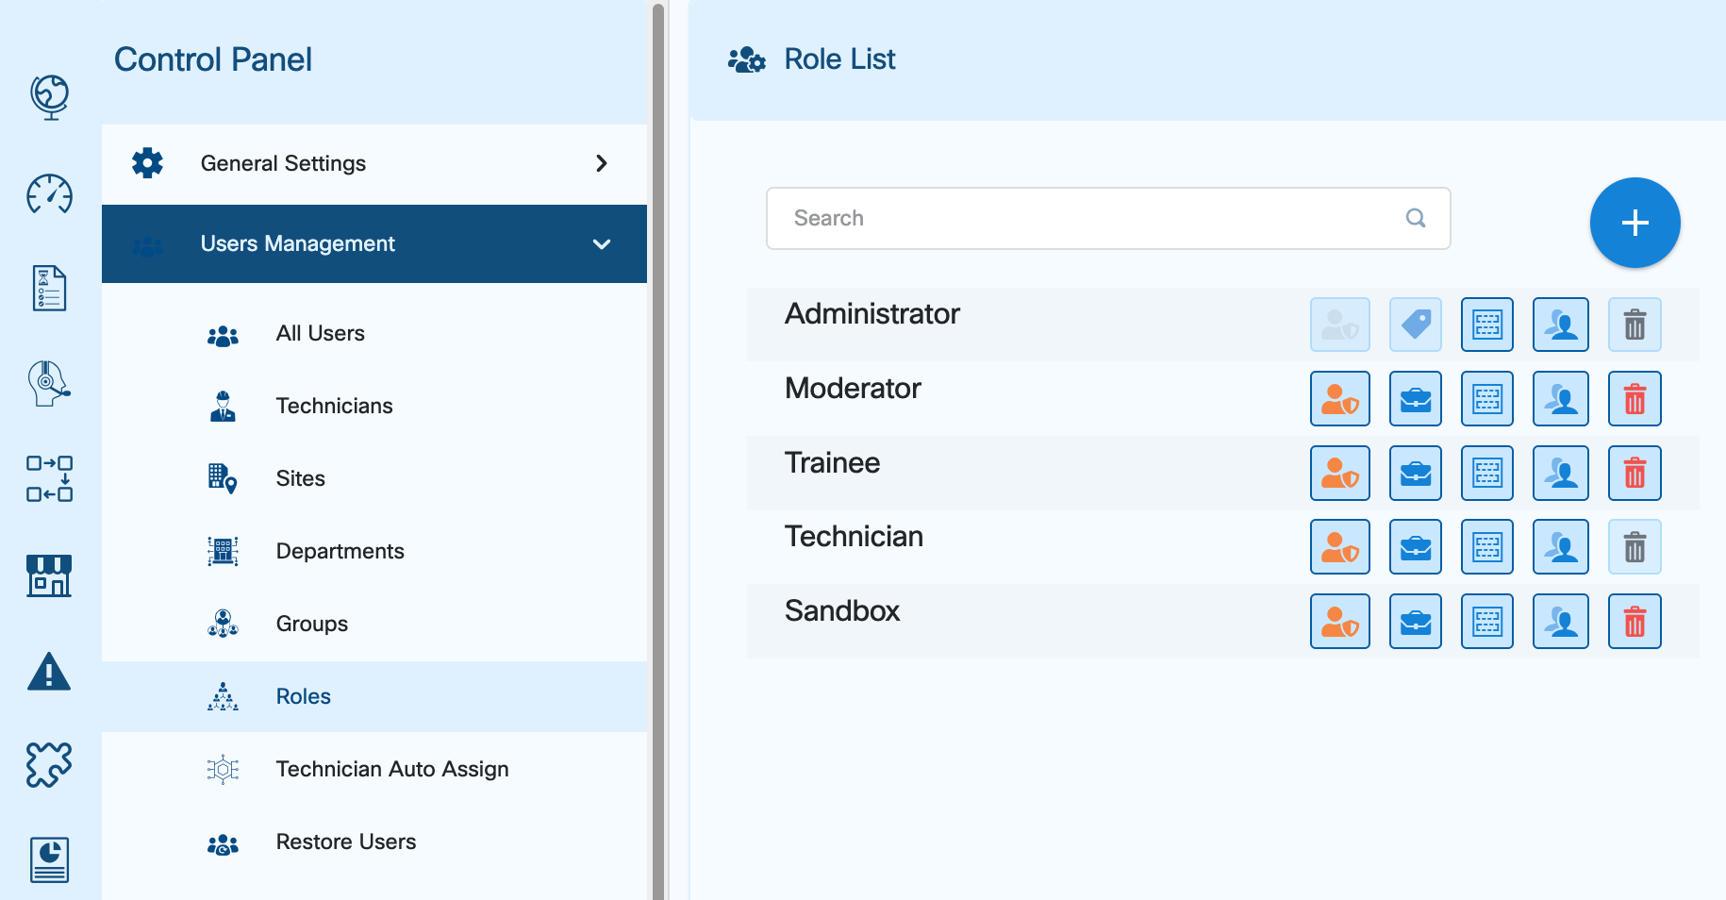The width and height of the screenshot is (1726, 900).
Task: Open Trainee role's briefcase icon
Action: point(1415,474)
